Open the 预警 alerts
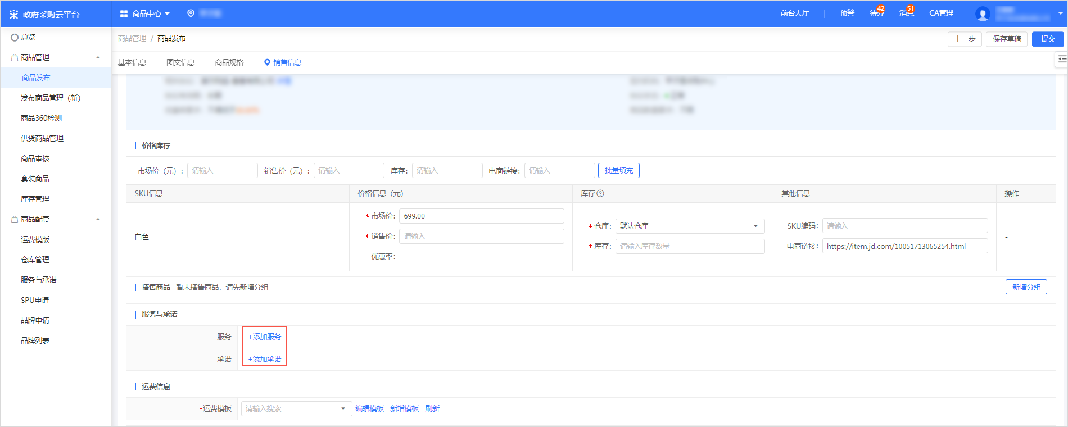The image size is (1068, 427). tap(847, 13)
